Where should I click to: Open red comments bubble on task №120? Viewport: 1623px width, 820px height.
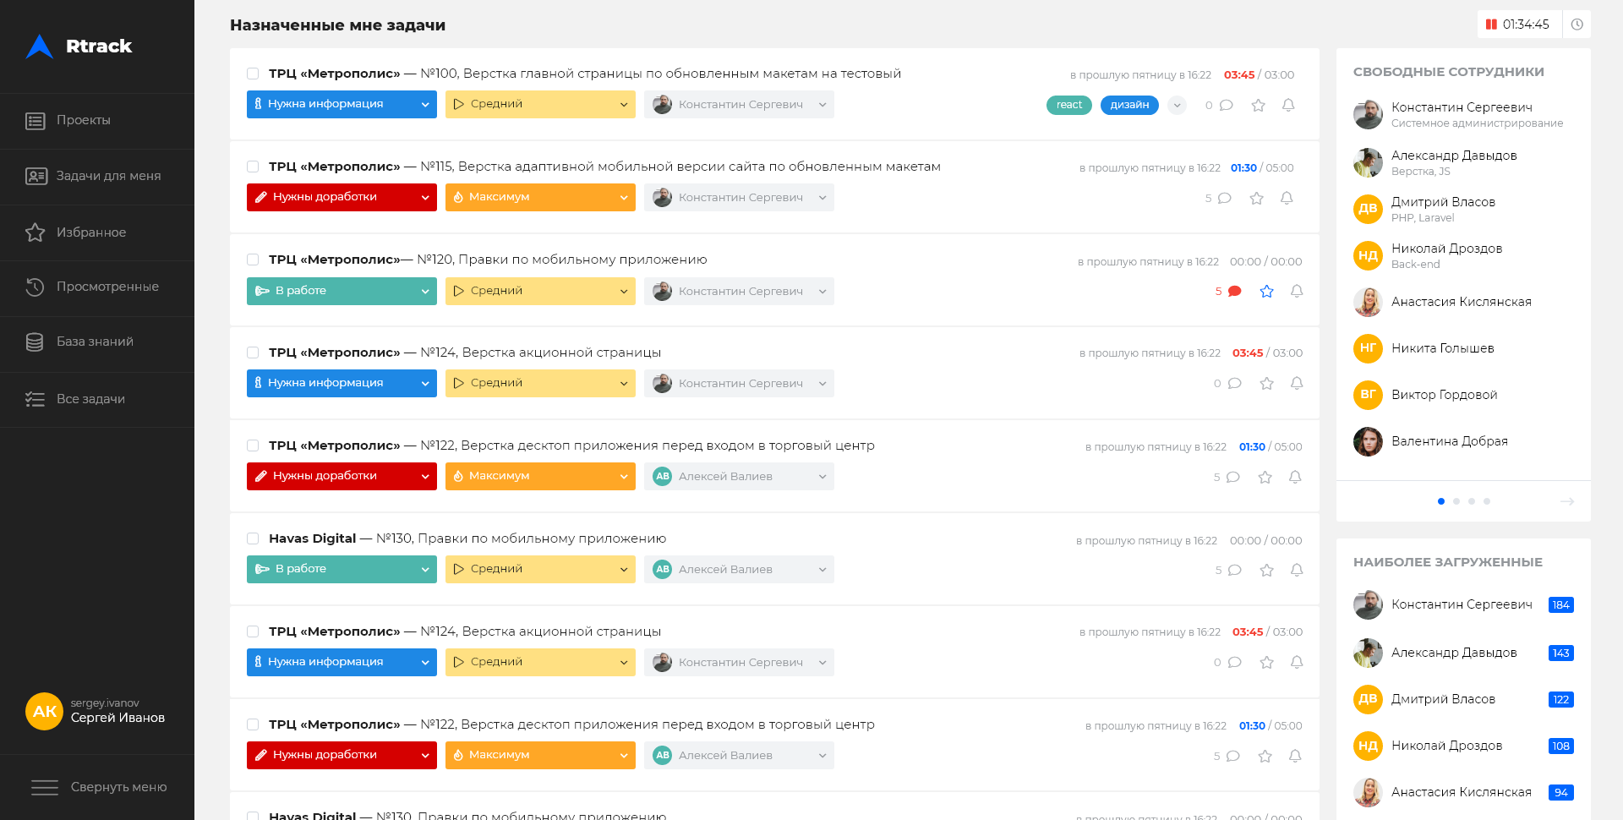pyautogui.click(x=1234, y=291)
